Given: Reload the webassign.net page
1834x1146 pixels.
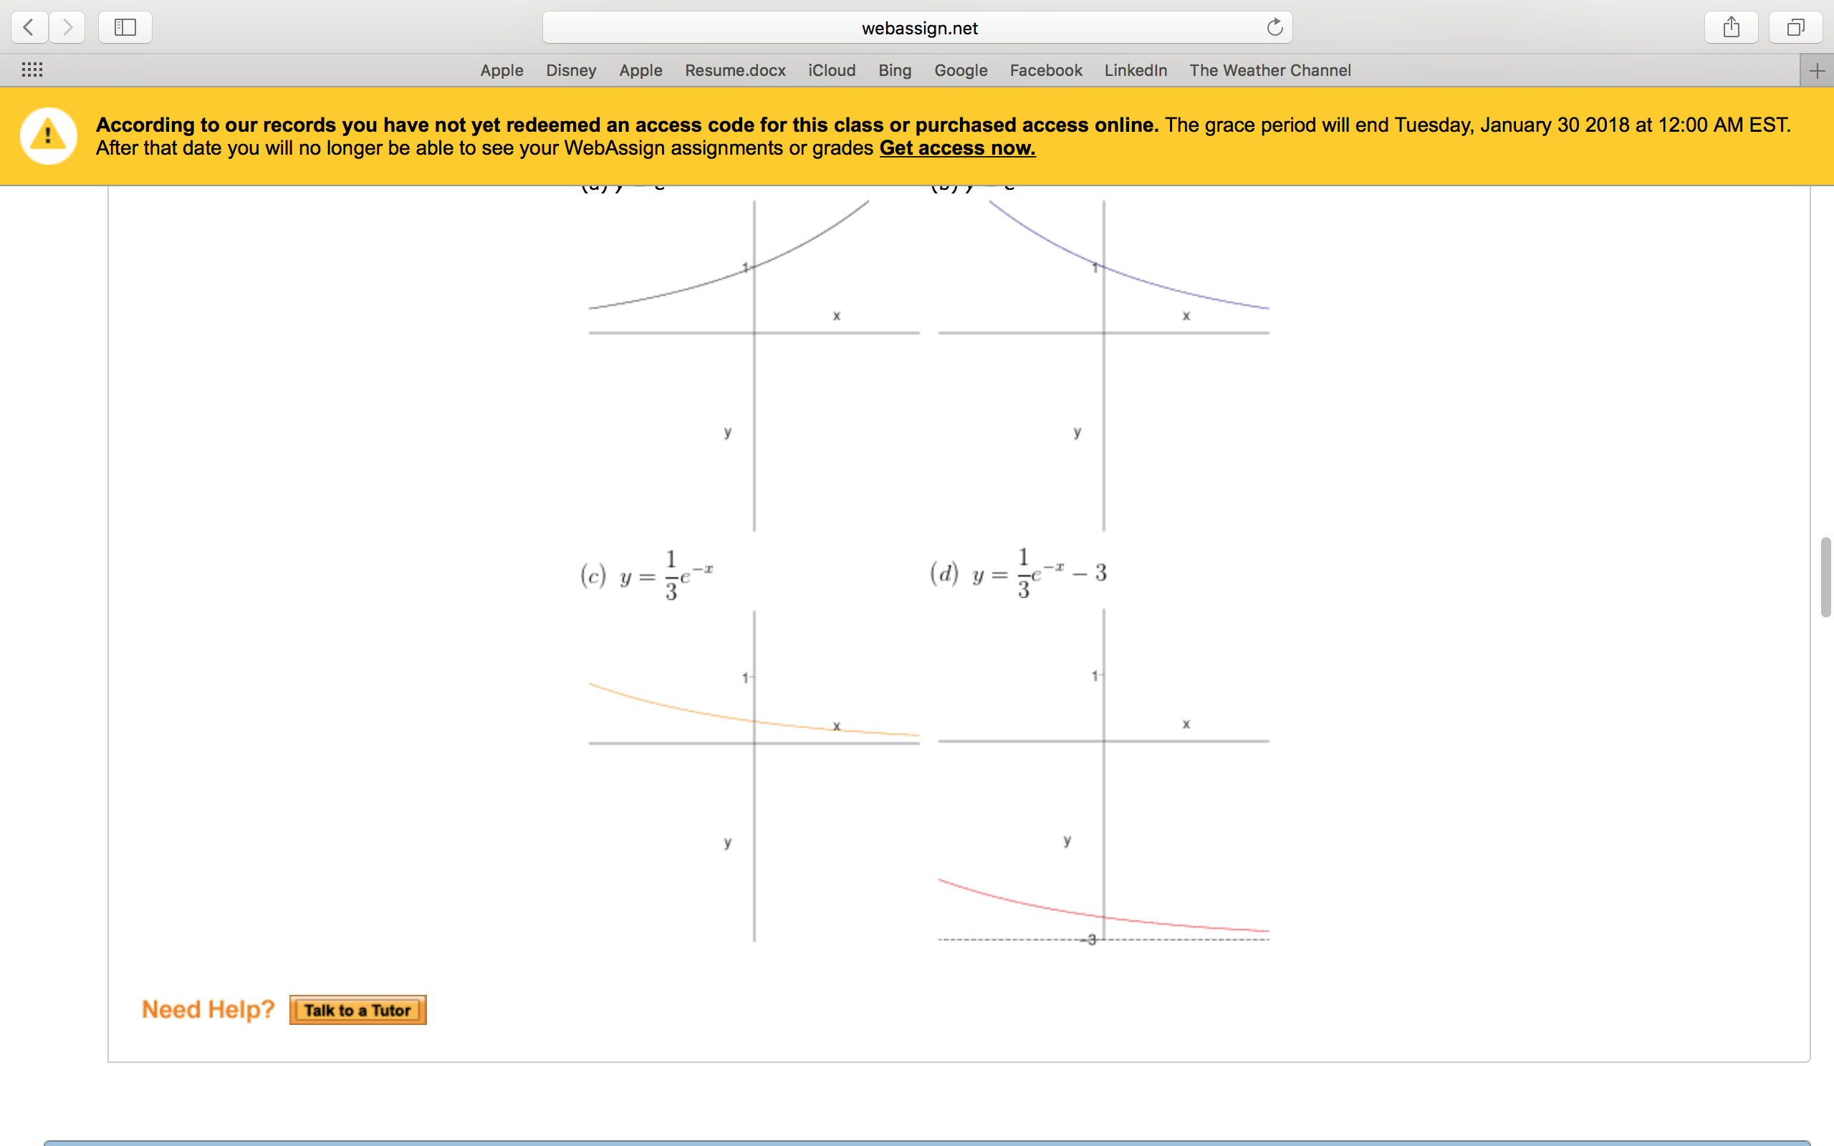Looking at the screenshot, I should coord(1274,28).
